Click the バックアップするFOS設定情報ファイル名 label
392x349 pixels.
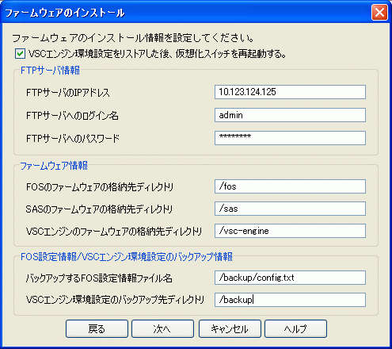(x=99, y=278)
